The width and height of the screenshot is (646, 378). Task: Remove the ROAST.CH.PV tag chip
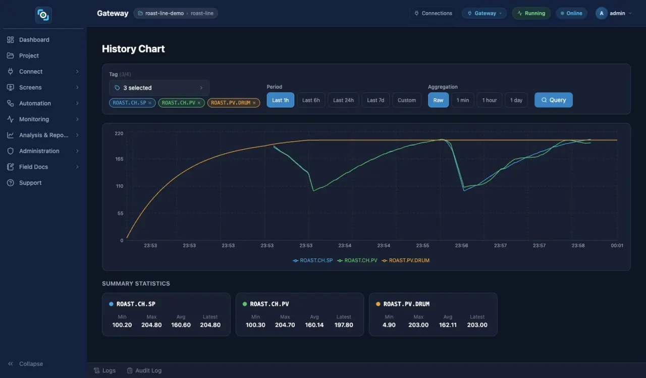pyautogui.click(x=199, y=103)
